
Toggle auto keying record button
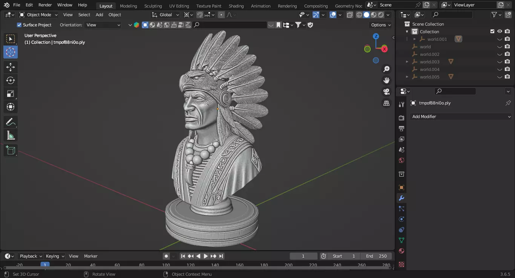coord(166,256)
